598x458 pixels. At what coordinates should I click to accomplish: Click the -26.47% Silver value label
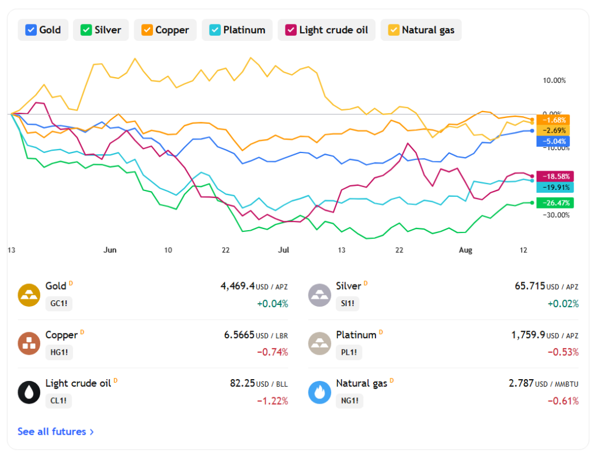[555, 203]
